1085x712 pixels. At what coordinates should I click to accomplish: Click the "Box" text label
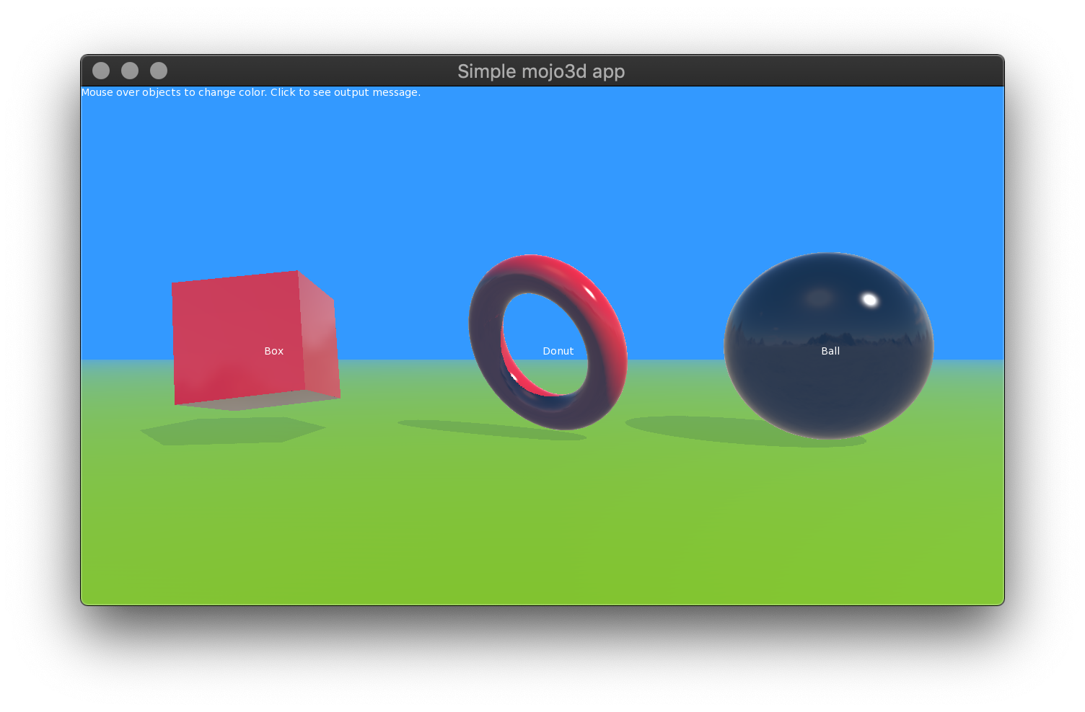coord(273,351)
